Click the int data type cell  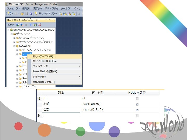[x=98, y=98]
